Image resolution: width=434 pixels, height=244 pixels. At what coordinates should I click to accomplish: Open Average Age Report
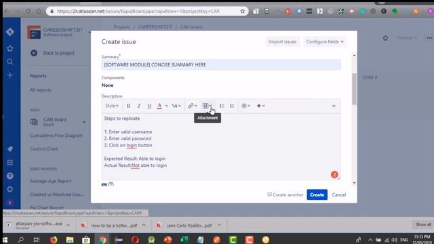pyautogui.click(x=51, y=181)
